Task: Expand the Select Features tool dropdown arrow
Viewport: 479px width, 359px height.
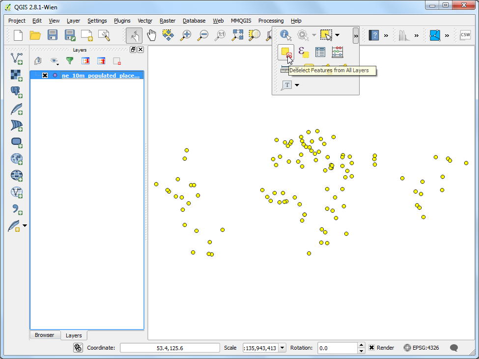Action: point(337,35)
